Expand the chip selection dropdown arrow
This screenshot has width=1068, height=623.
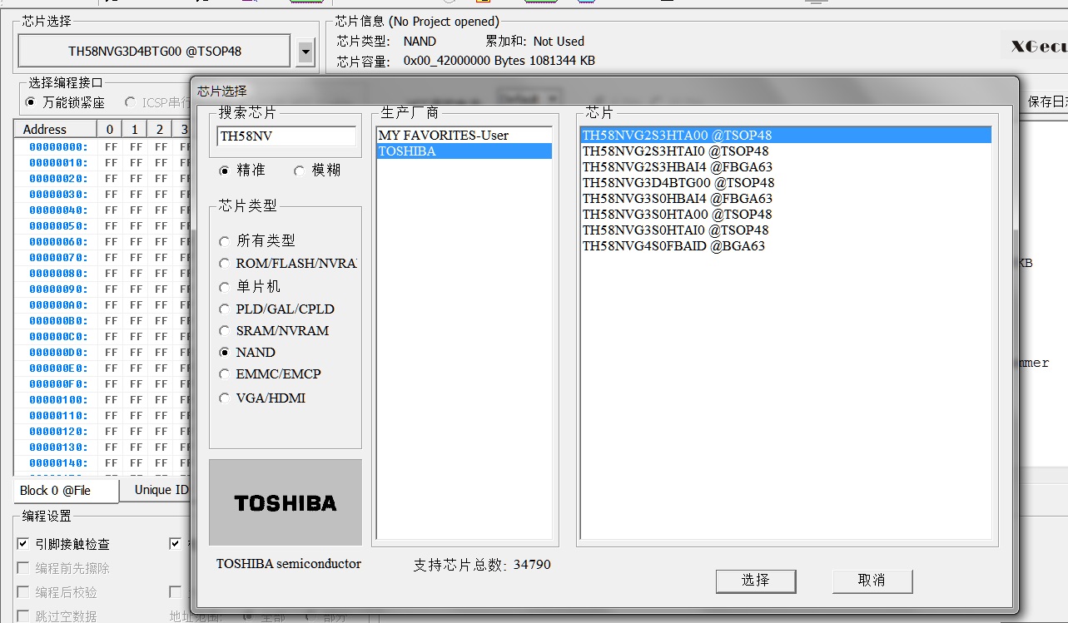pos(305,52)
